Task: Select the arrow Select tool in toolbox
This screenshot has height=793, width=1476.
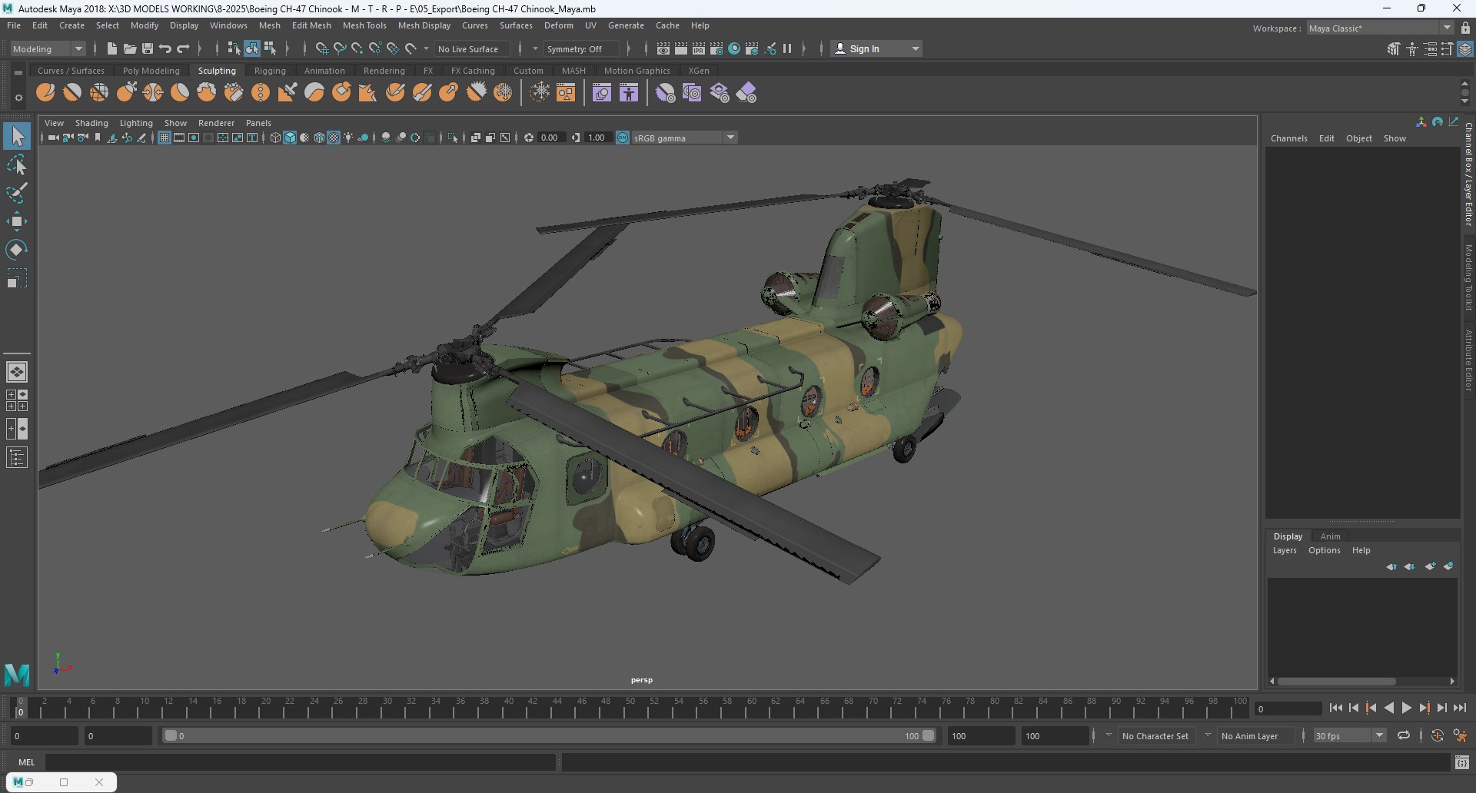Action: [x=17, y=137]
